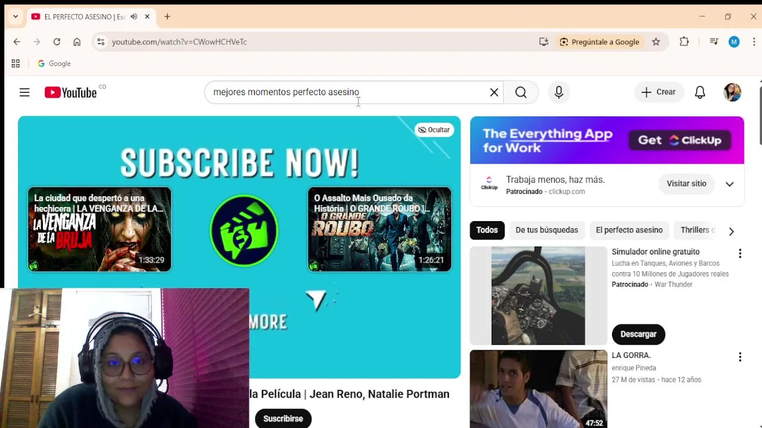This screenshot has width=762, height=428.
Task: Select the Todos filter chip
Action: [487, 230]
